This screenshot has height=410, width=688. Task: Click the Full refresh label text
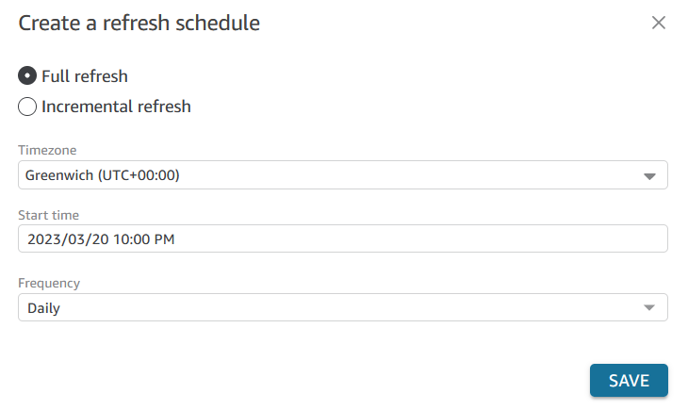point(85,76)
